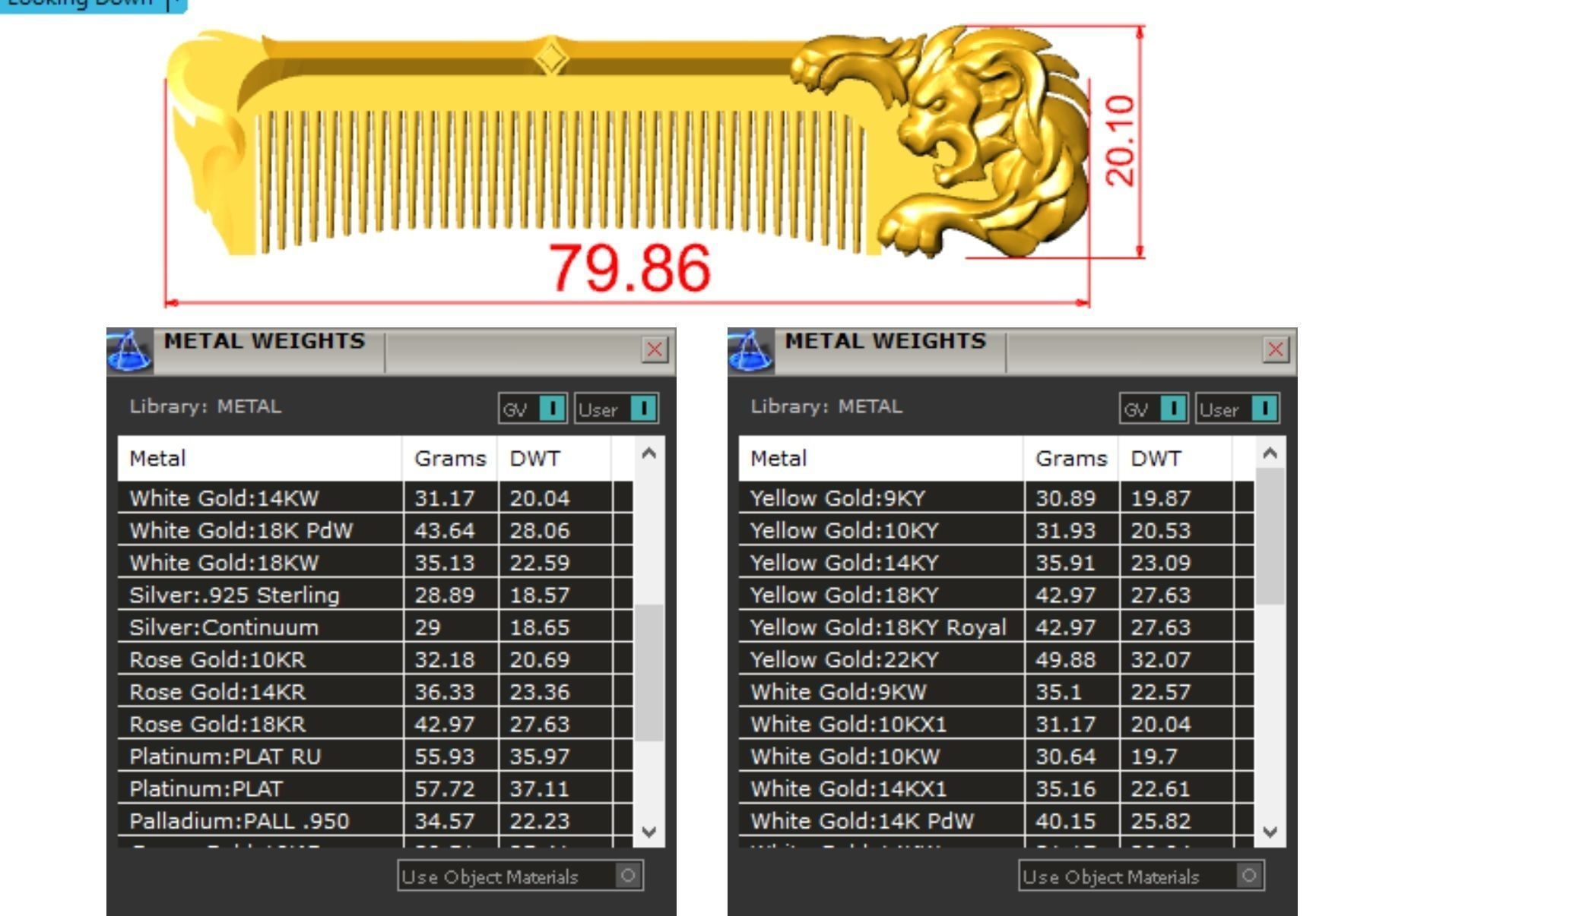Select the Yellow Gold:10KY row
The image size is (1576, 916).
click(996, 530)
